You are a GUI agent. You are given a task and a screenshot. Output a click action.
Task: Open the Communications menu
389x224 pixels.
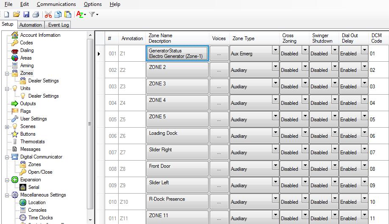click(56, 4)
